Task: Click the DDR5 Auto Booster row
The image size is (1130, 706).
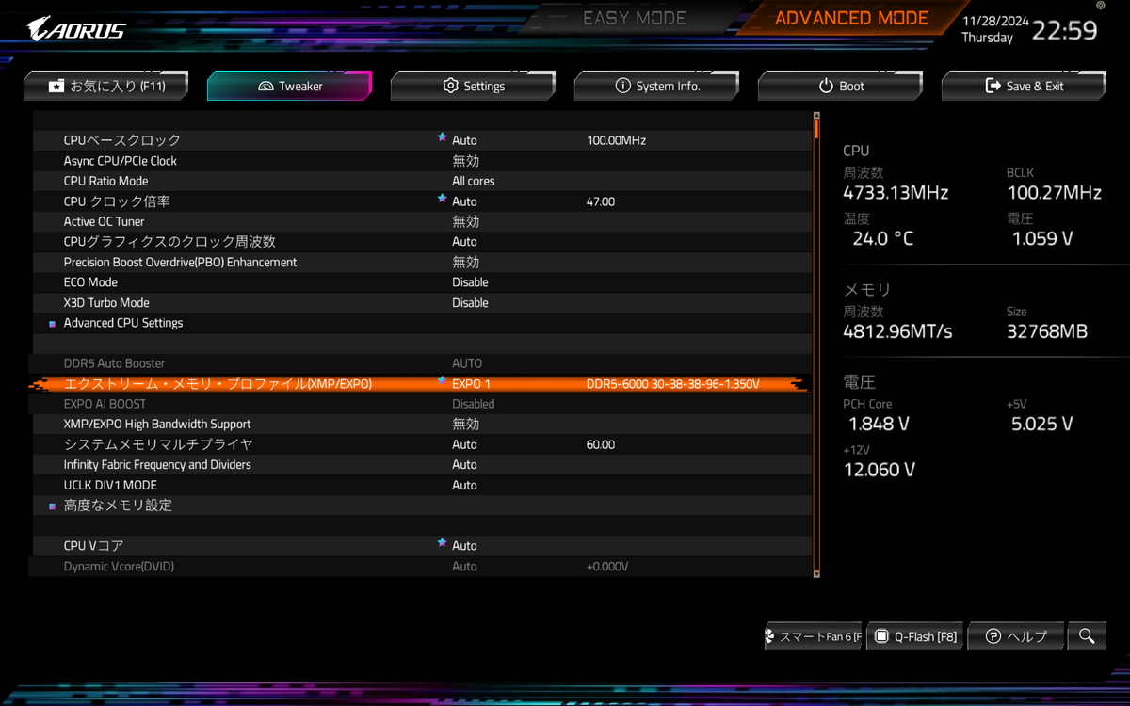Action: click(421, 363)
